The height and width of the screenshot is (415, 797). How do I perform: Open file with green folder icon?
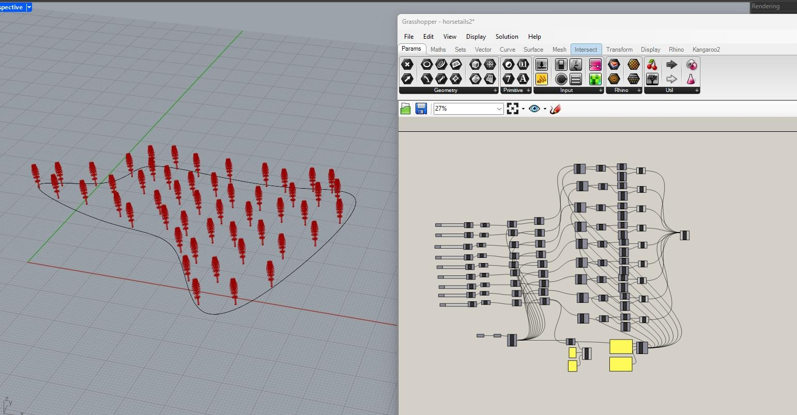coord(406,109)
